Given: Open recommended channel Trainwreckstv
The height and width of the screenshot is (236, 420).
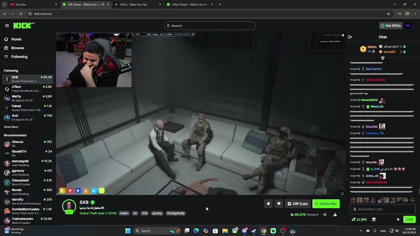Looking at the screenshot, I should [x=28, y=221].
